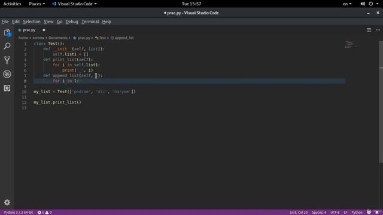Viewport: 383px width, 215px height.
Task: Open the Extensions view
Action: coord(7,88)
